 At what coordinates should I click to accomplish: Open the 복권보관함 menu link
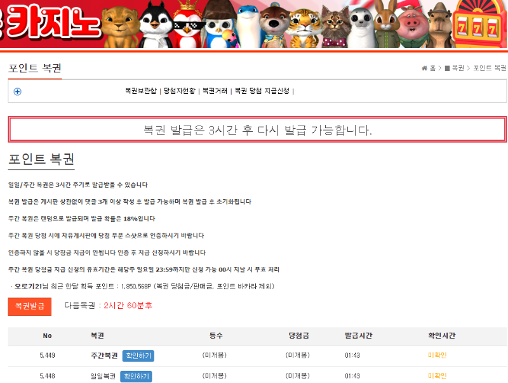(x=140, y=91)
